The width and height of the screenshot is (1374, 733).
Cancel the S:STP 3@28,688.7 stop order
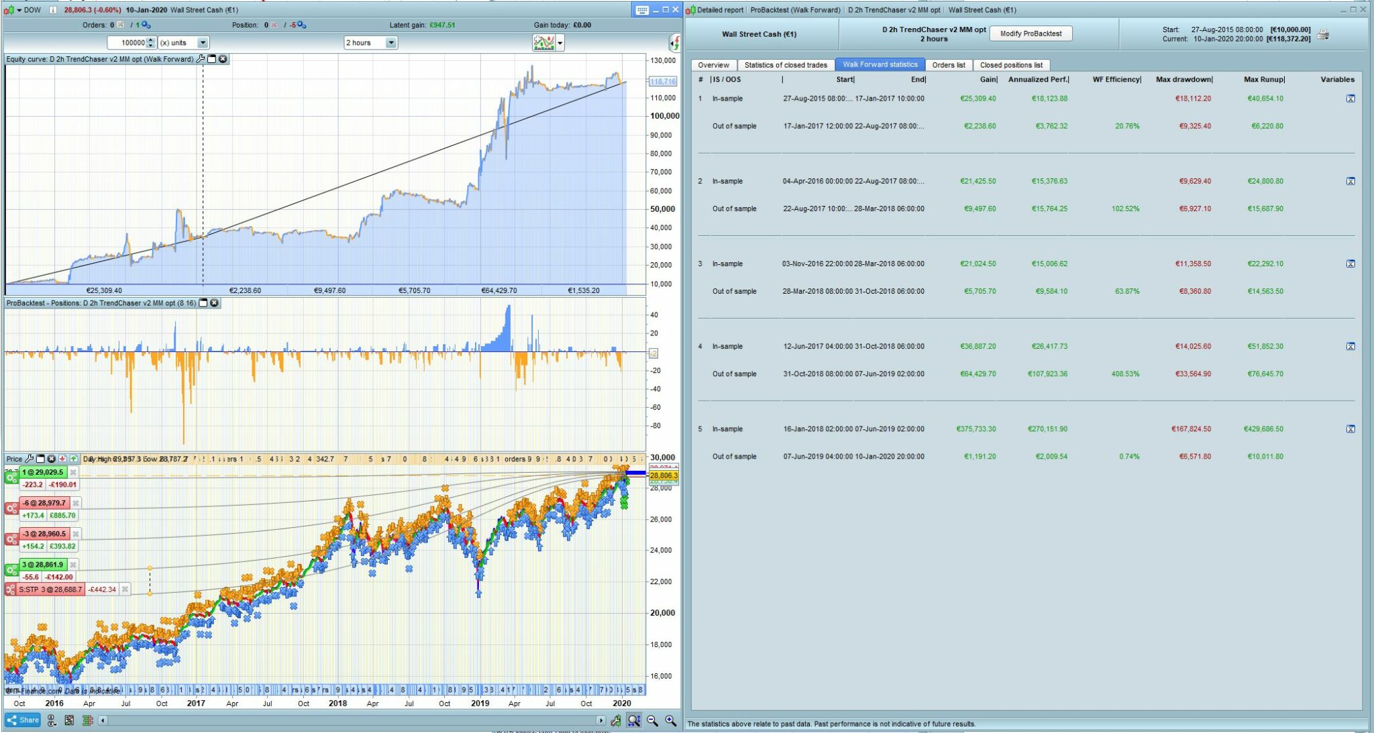click(125, 589)
